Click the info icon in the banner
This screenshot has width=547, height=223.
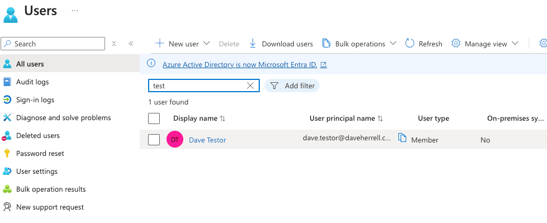pyautogui.click(x=151, y=63)
